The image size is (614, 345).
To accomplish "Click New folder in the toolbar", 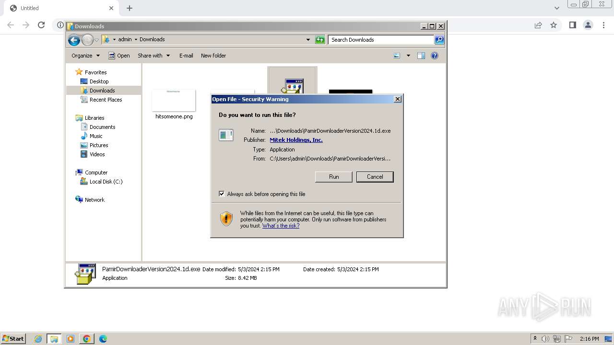I will pyautogui.click(x=213, y=56).
